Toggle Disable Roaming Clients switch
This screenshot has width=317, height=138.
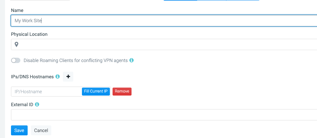[x=16, y=60]
